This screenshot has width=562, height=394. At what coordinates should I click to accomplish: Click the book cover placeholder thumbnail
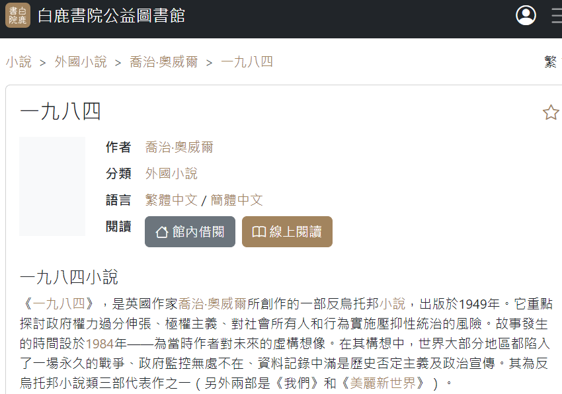click(x=52, y=186)
